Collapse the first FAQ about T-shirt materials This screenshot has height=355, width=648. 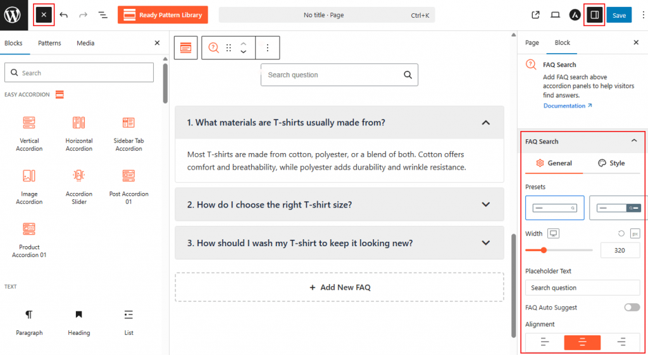(x=485, y=123)
